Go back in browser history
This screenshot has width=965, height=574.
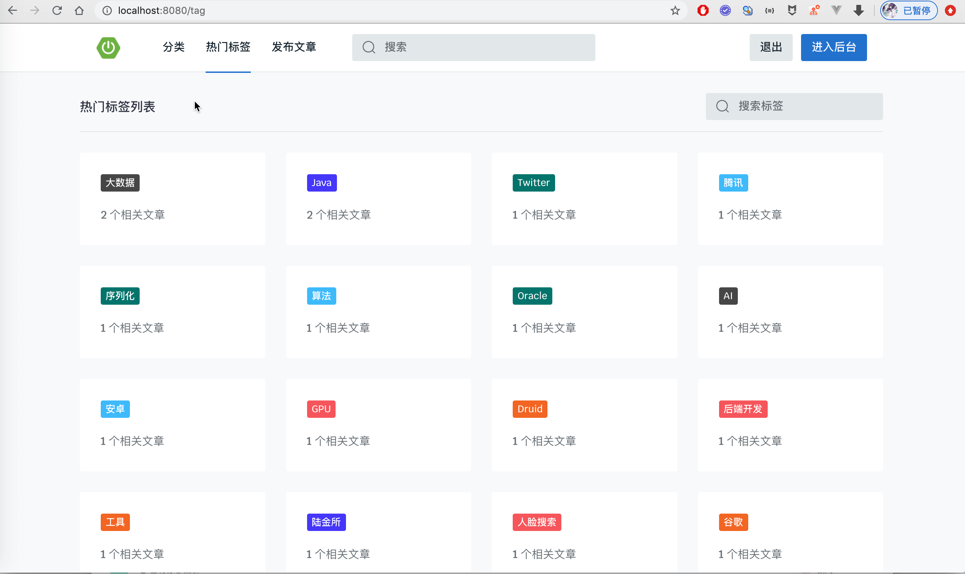[x=13, y=10]
